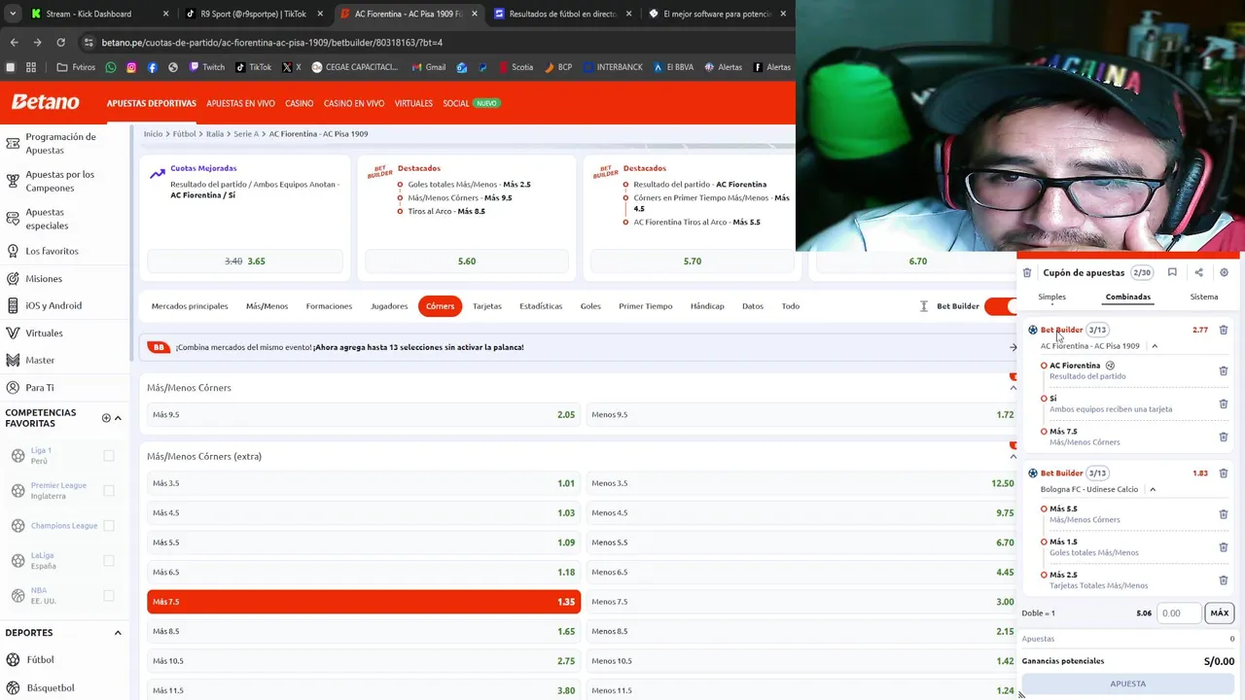Open the Gmail bookmark
This screenshot has width=1245, height=700.
coord(428,67)
